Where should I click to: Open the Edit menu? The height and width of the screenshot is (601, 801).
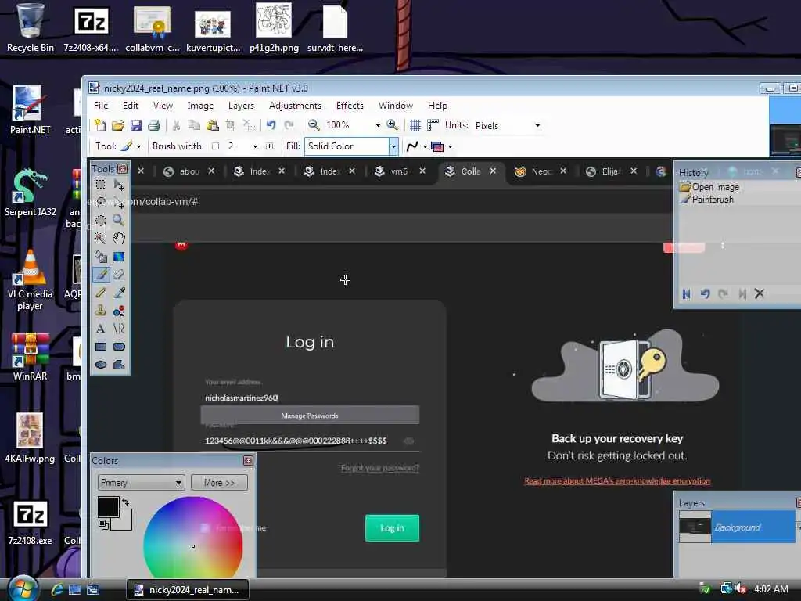pos(131,106)
